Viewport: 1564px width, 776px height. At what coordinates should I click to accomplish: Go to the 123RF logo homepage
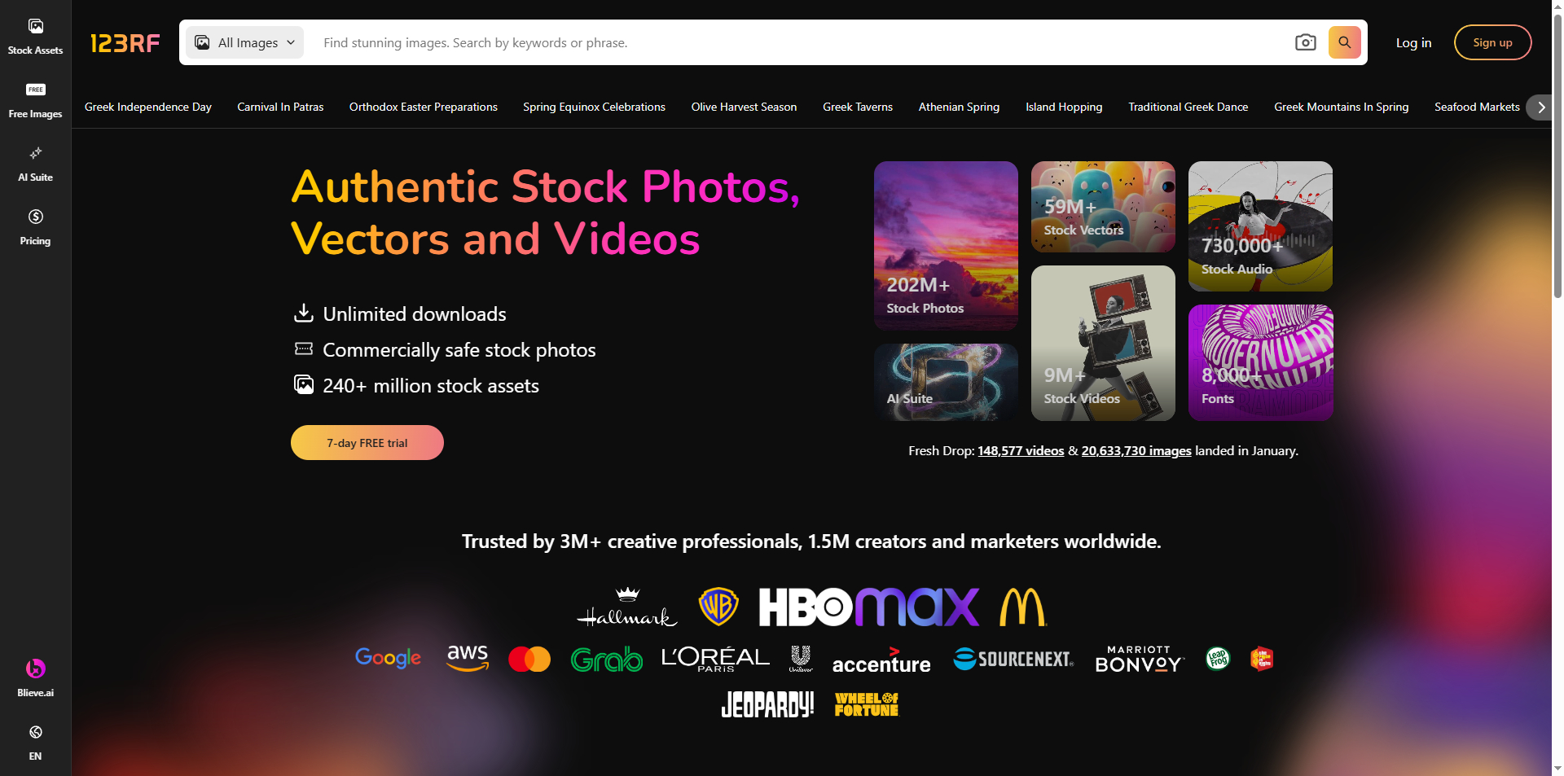click(x=125, y=42)
